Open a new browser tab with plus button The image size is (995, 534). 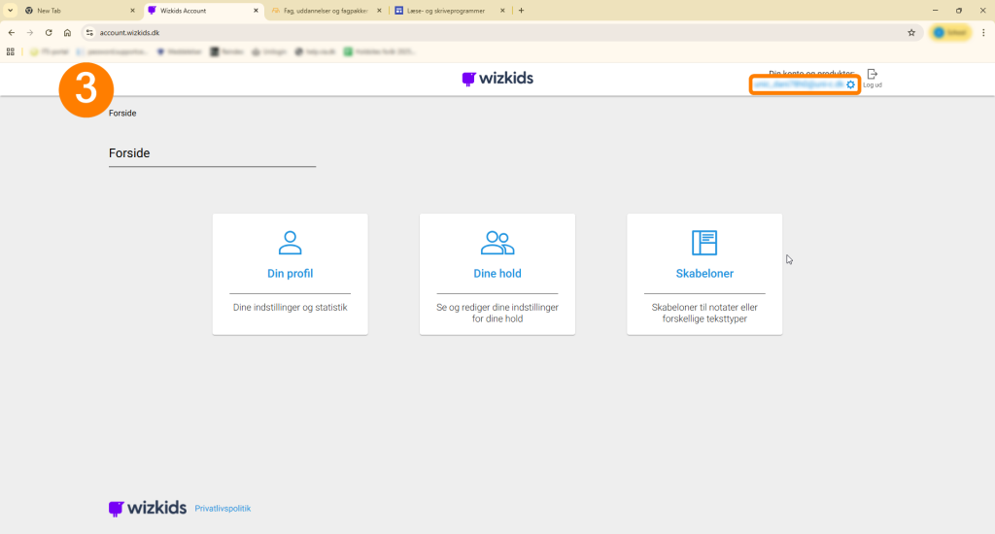click(521, 11)
